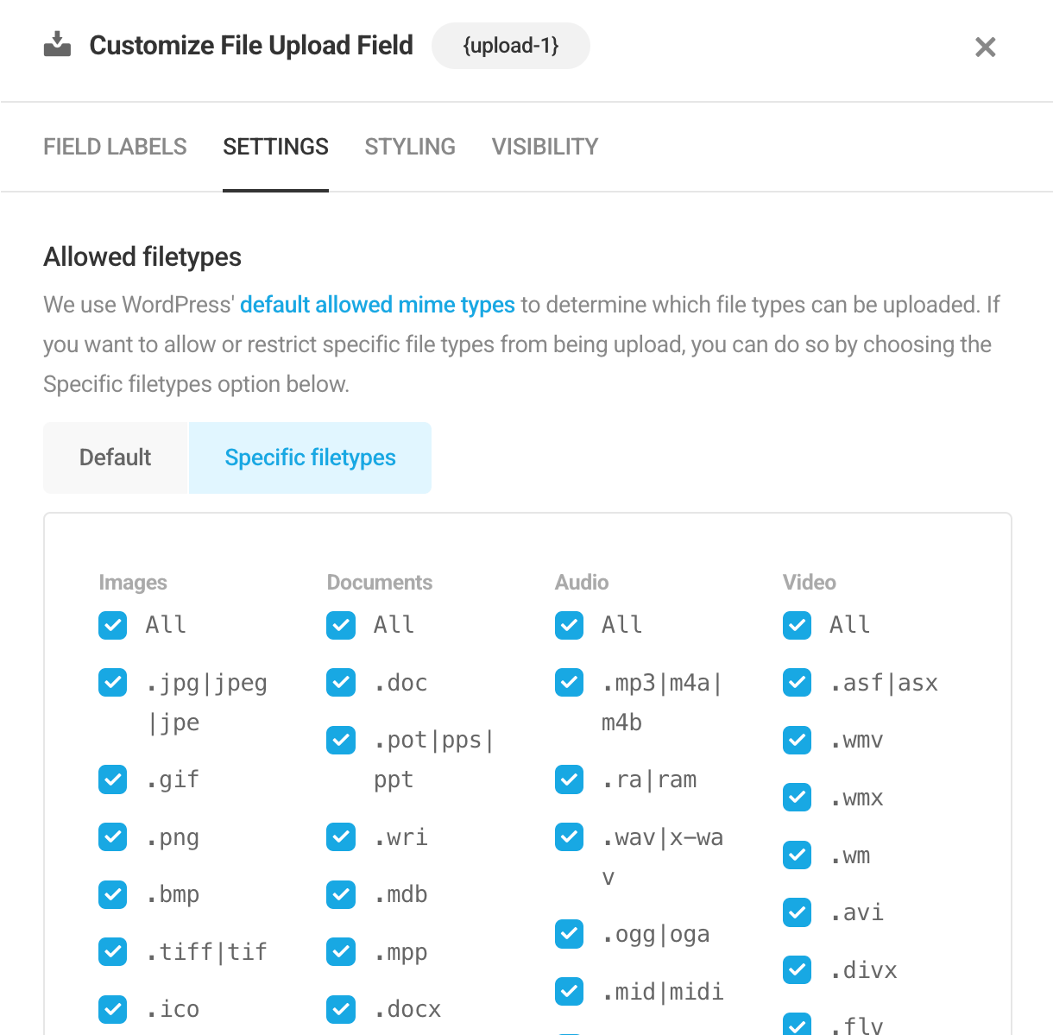This screenshot has width=1053, height=1035.
Task: Uncheck the .avi filetype
Action: click(798, 912)
